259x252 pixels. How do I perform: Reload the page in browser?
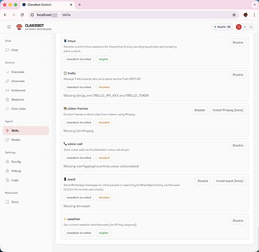(x=22, y=15)
